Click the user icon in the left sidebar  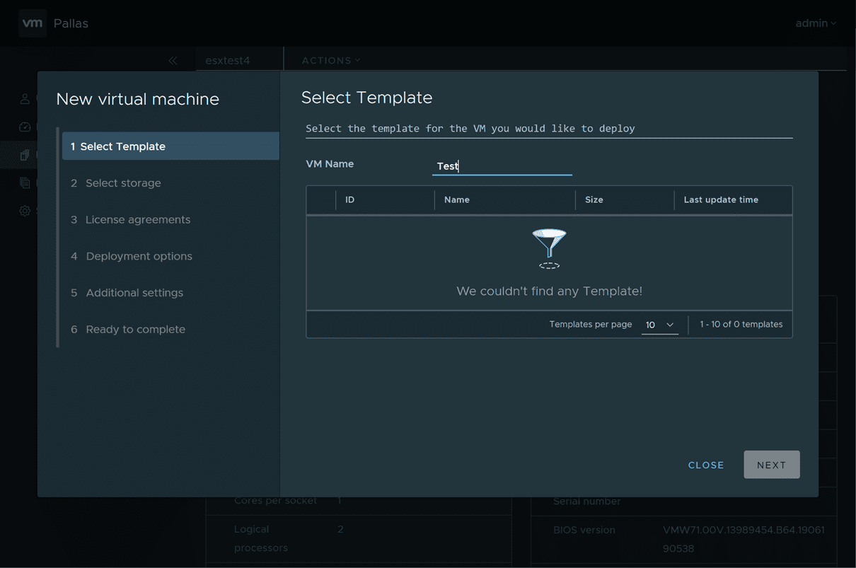coord(25,99)
